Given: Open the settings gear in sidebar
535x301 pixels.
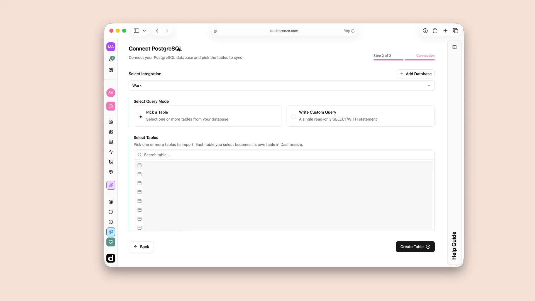Looking at the screenshot, I should click(x=111, y=172).
